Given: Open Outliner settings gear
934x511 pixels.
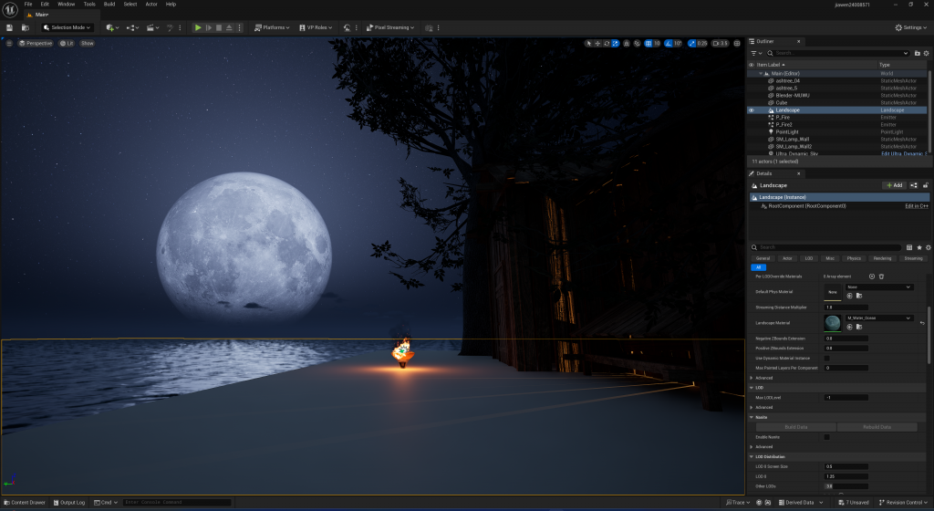Looking at the screenshot, I should point(925,53).
